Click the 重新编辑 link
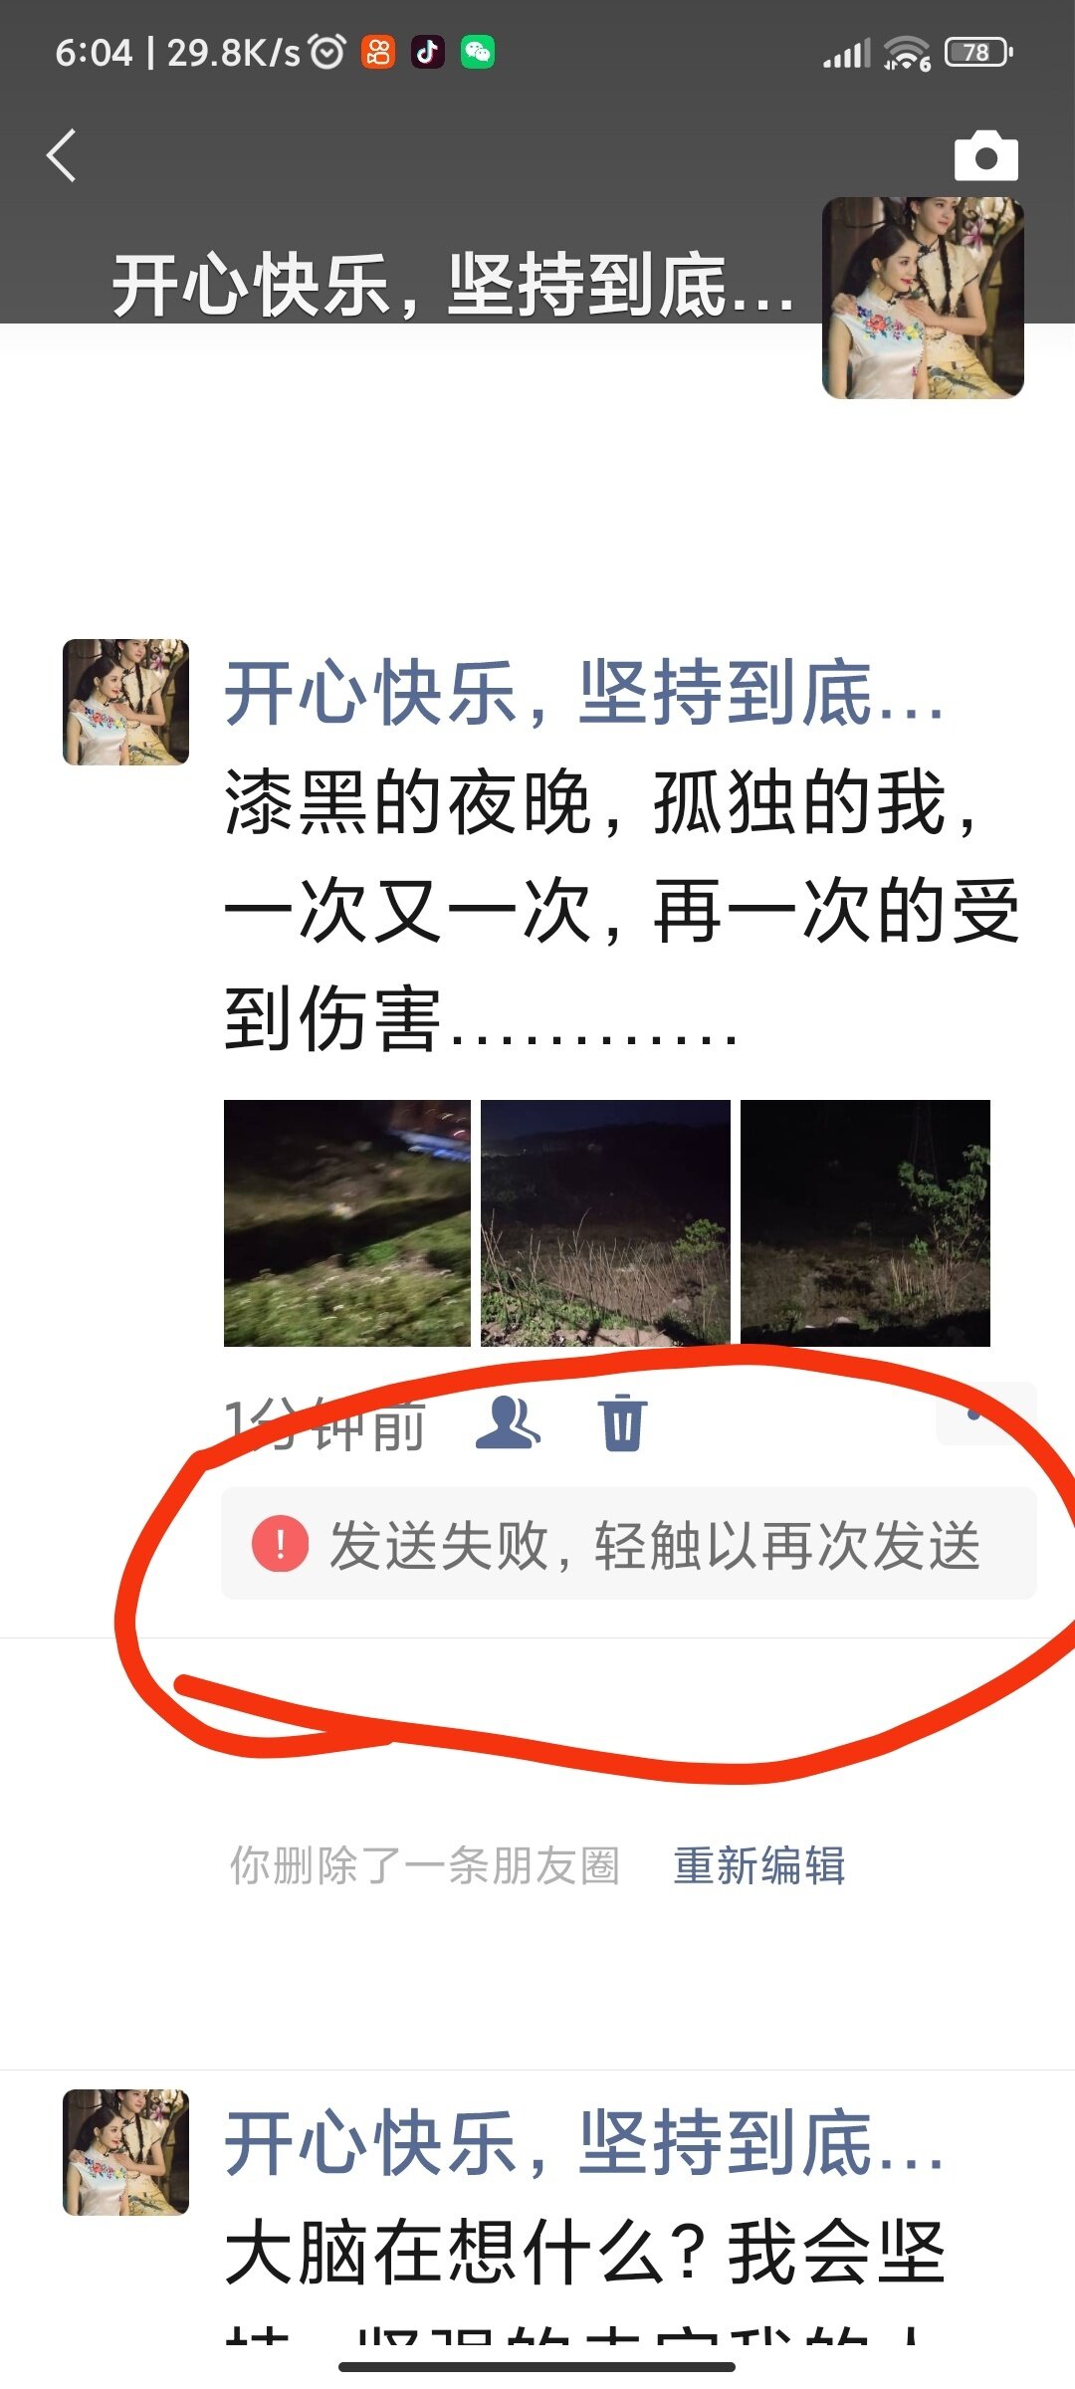Screen dimensions: 1075x2389 [759, 1865]
